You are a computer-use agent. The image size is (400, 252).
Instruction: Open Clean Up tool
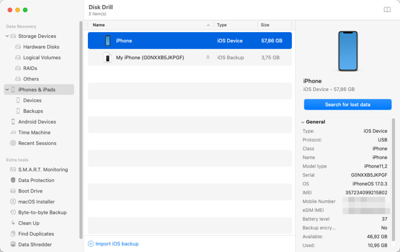pyautogui.click(x=29, y=223)
